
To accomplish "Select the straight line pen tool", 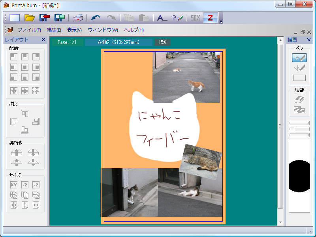I will 299,68.
